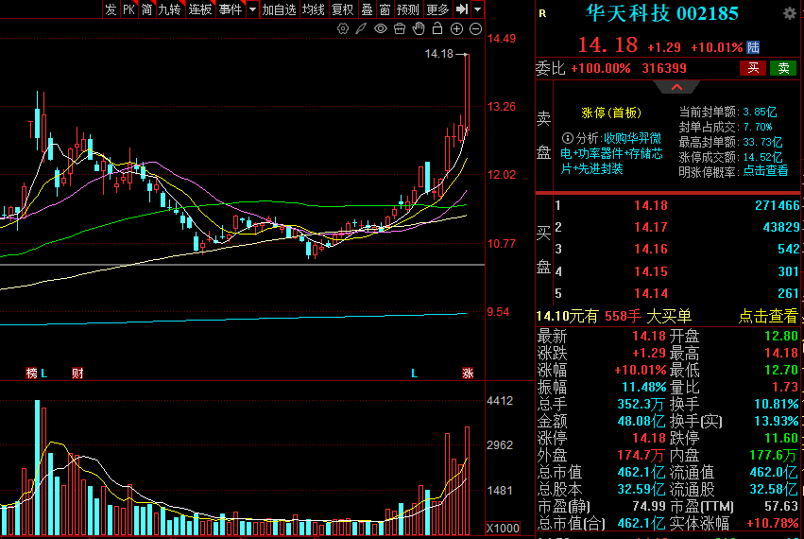Zoom in with the plus icon
This screenshot has width=804, height=539.
click(x=456, y=29)
